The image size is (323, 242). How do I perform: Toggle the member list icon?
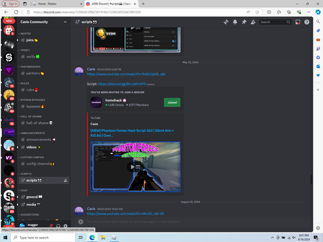coord(253,22)
